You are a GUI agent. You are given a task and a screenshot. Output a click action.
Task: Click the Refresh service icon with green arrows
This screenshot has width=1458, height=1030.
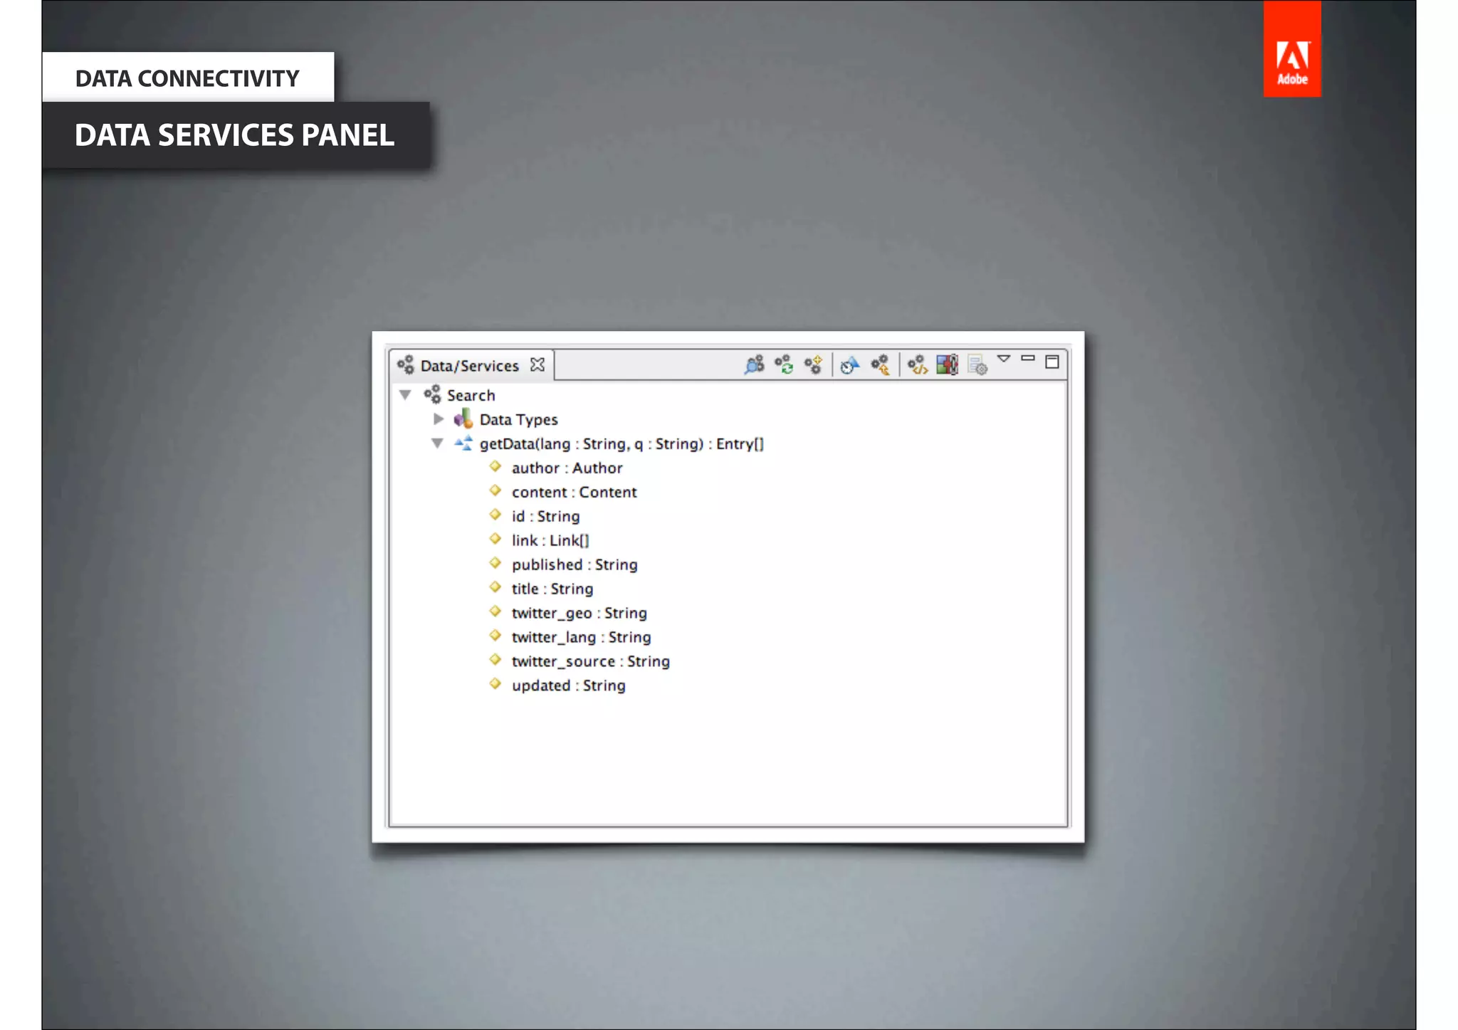[x=784, y=365]
